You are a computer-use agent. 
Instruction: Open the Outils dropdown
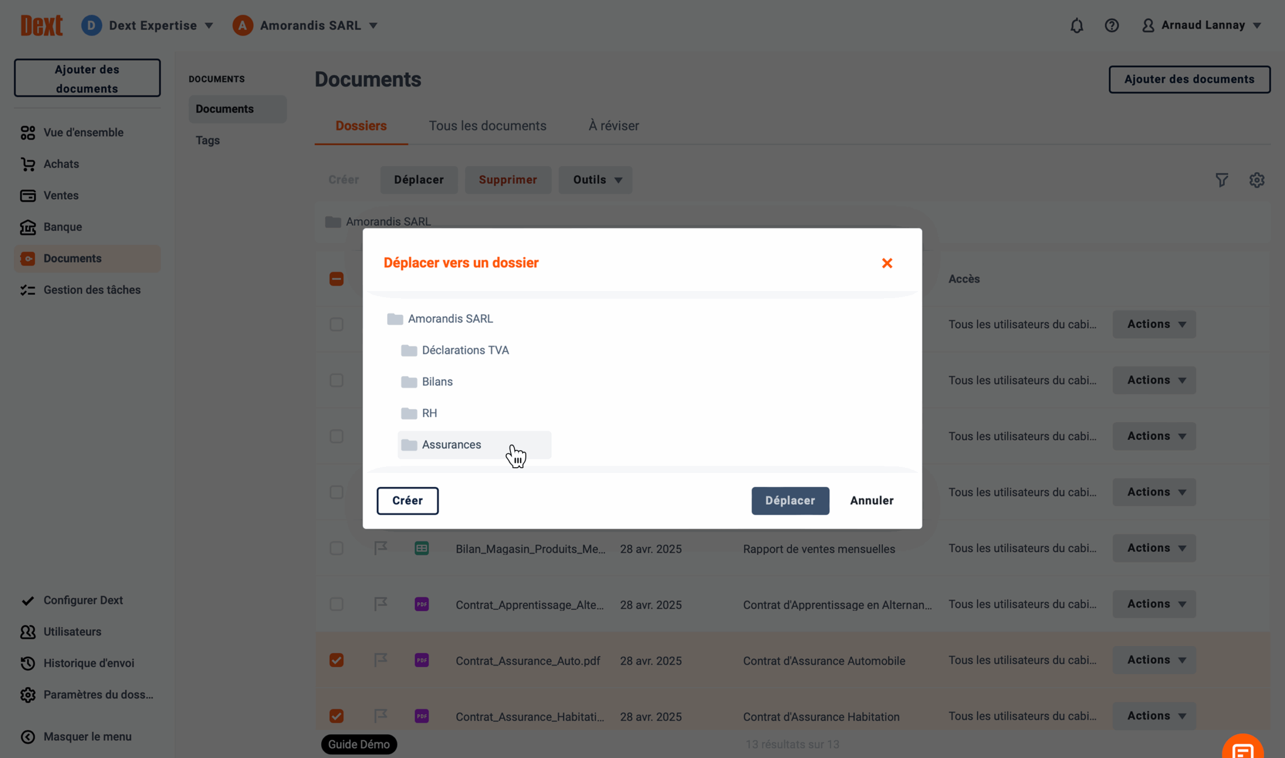[595, 180]
